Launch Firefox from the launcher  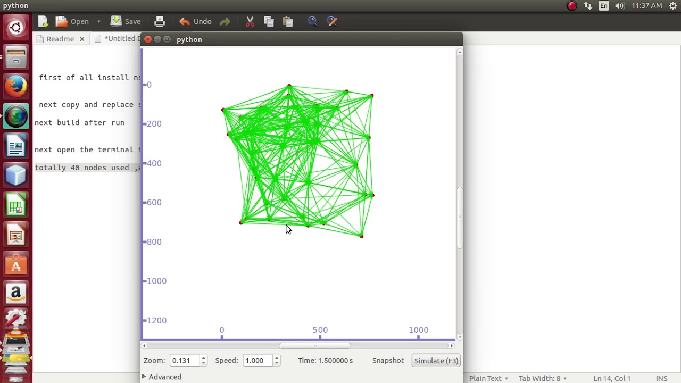16,86
